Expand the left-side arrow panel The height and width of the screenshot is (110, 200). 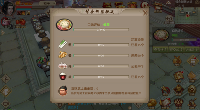tap(3, 32)
